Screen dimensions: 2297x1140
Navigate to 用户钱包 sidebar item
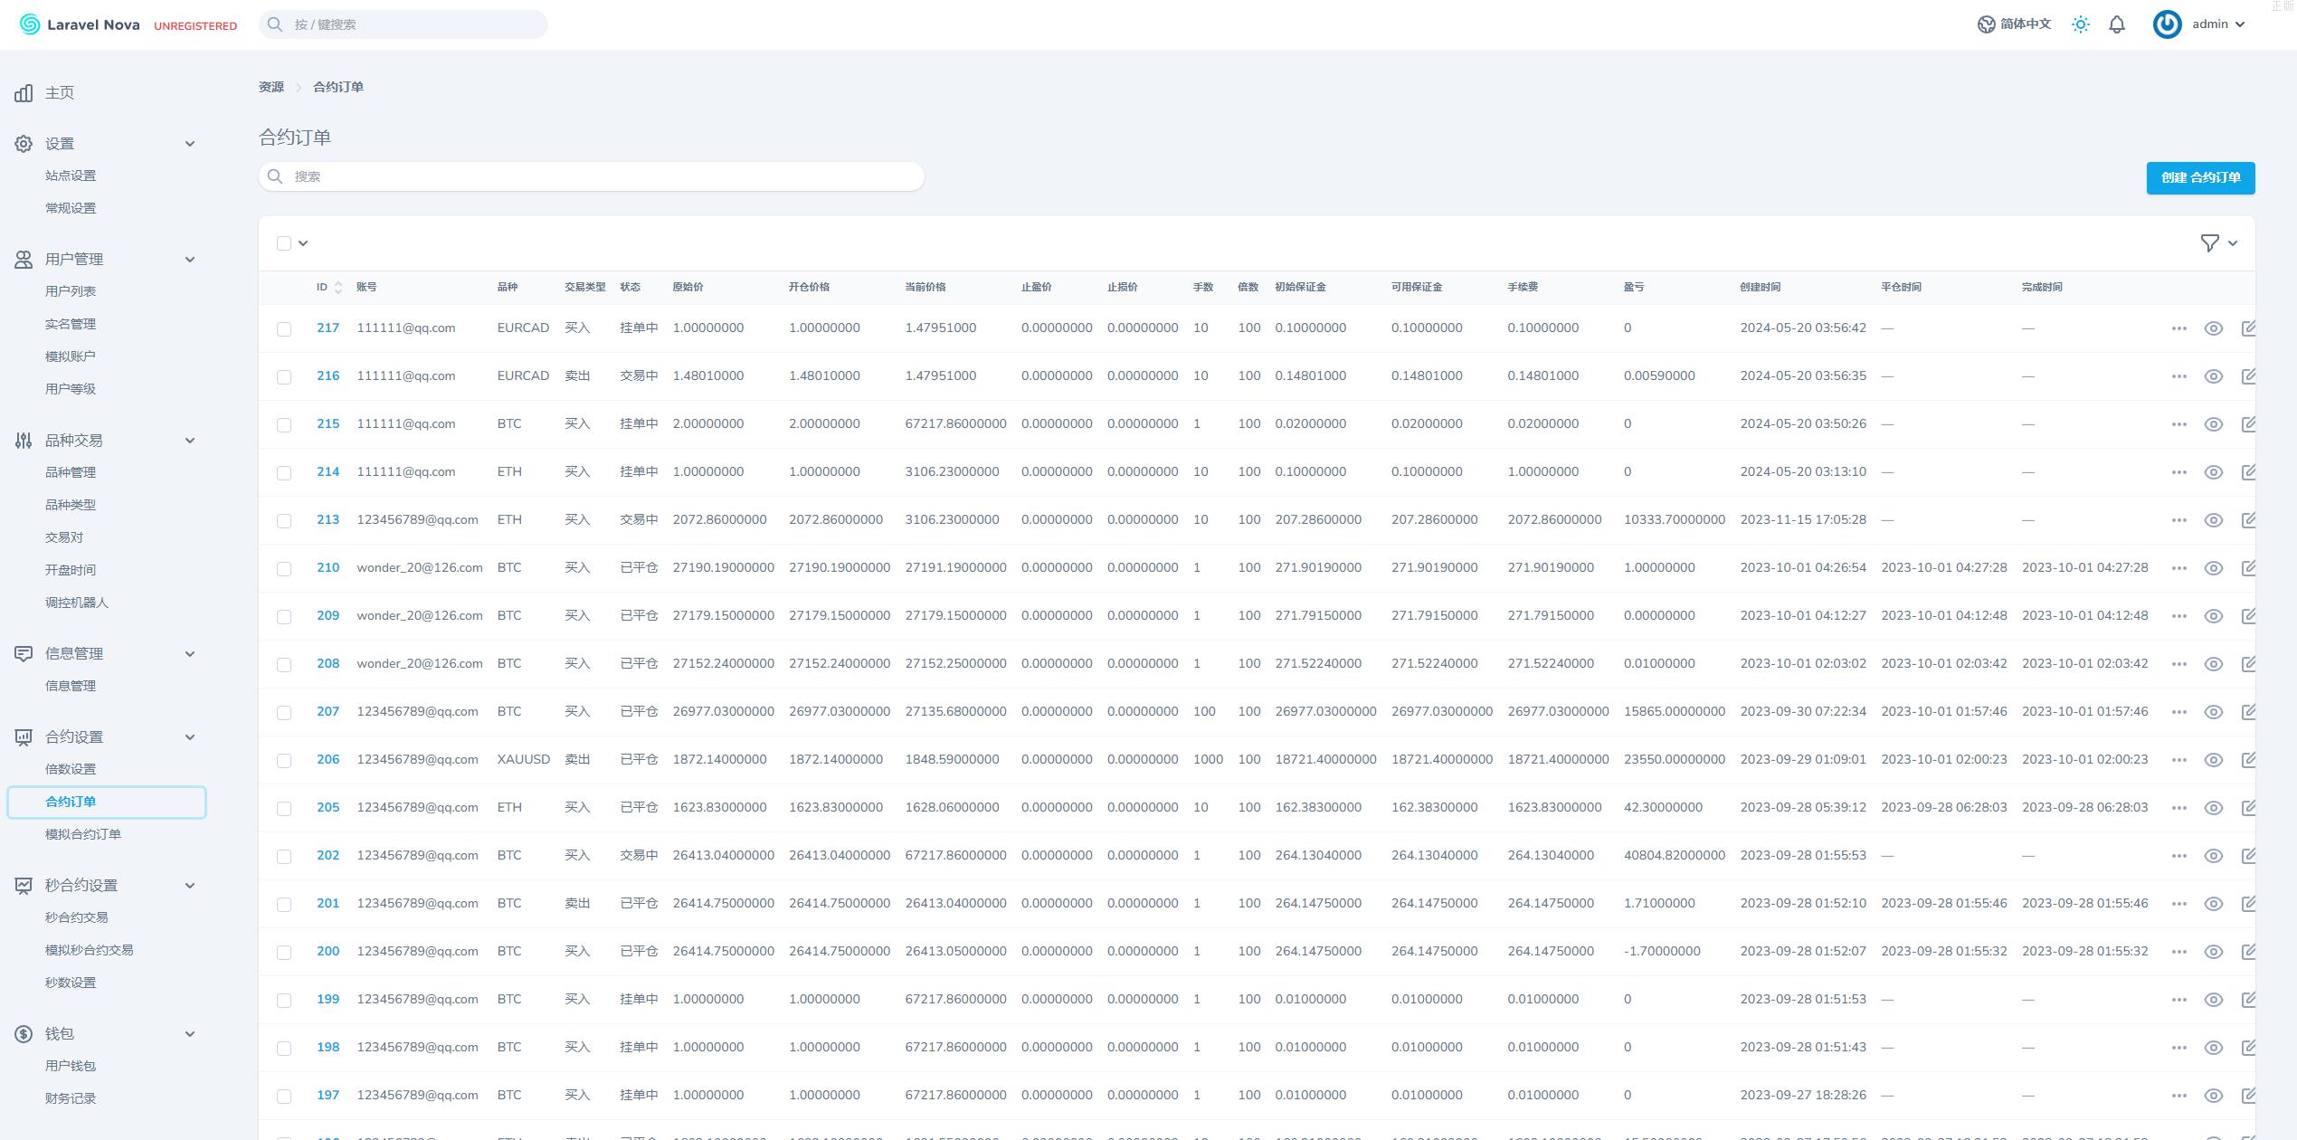[71, 1066]
